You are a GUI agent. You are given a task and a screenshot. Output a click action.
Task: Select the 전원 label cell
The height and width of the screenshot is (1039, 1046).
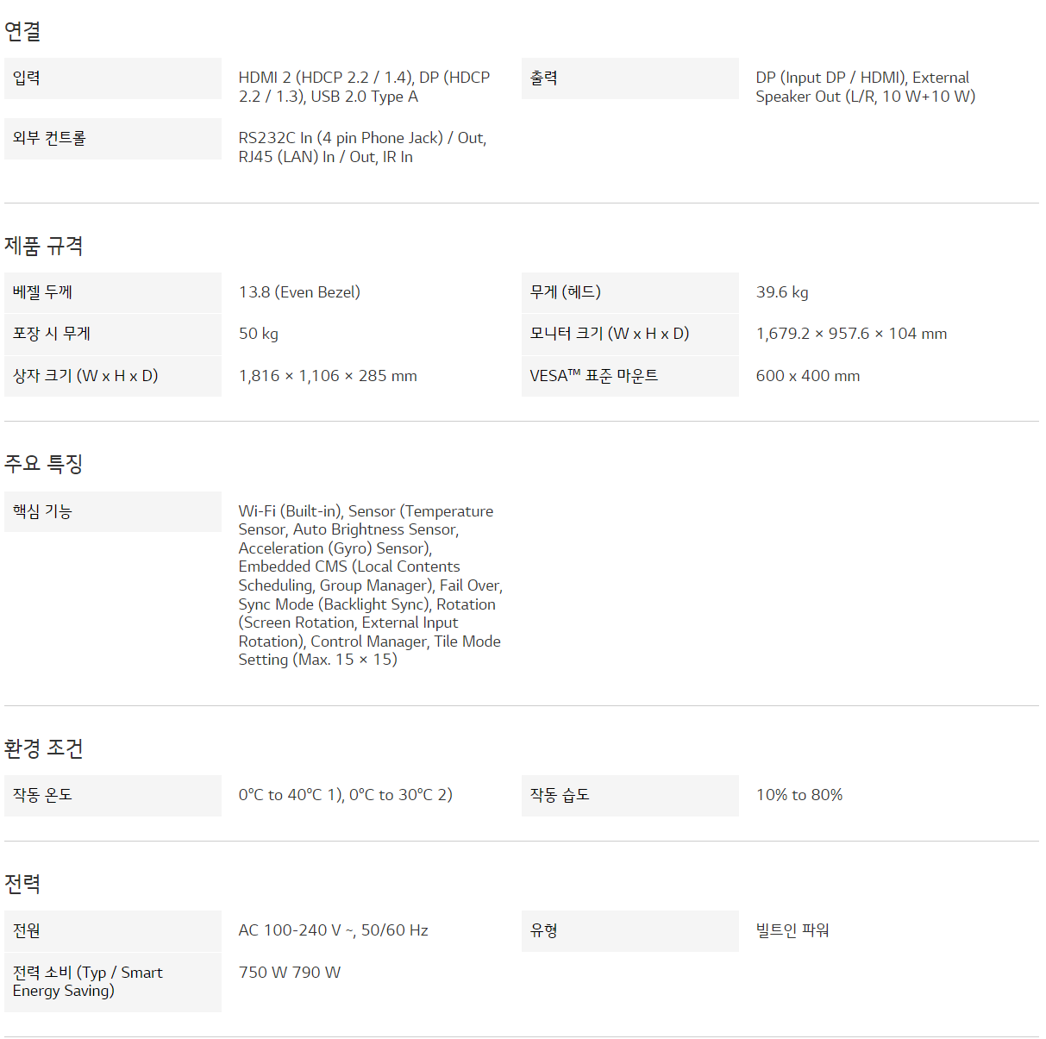(113, 931)
